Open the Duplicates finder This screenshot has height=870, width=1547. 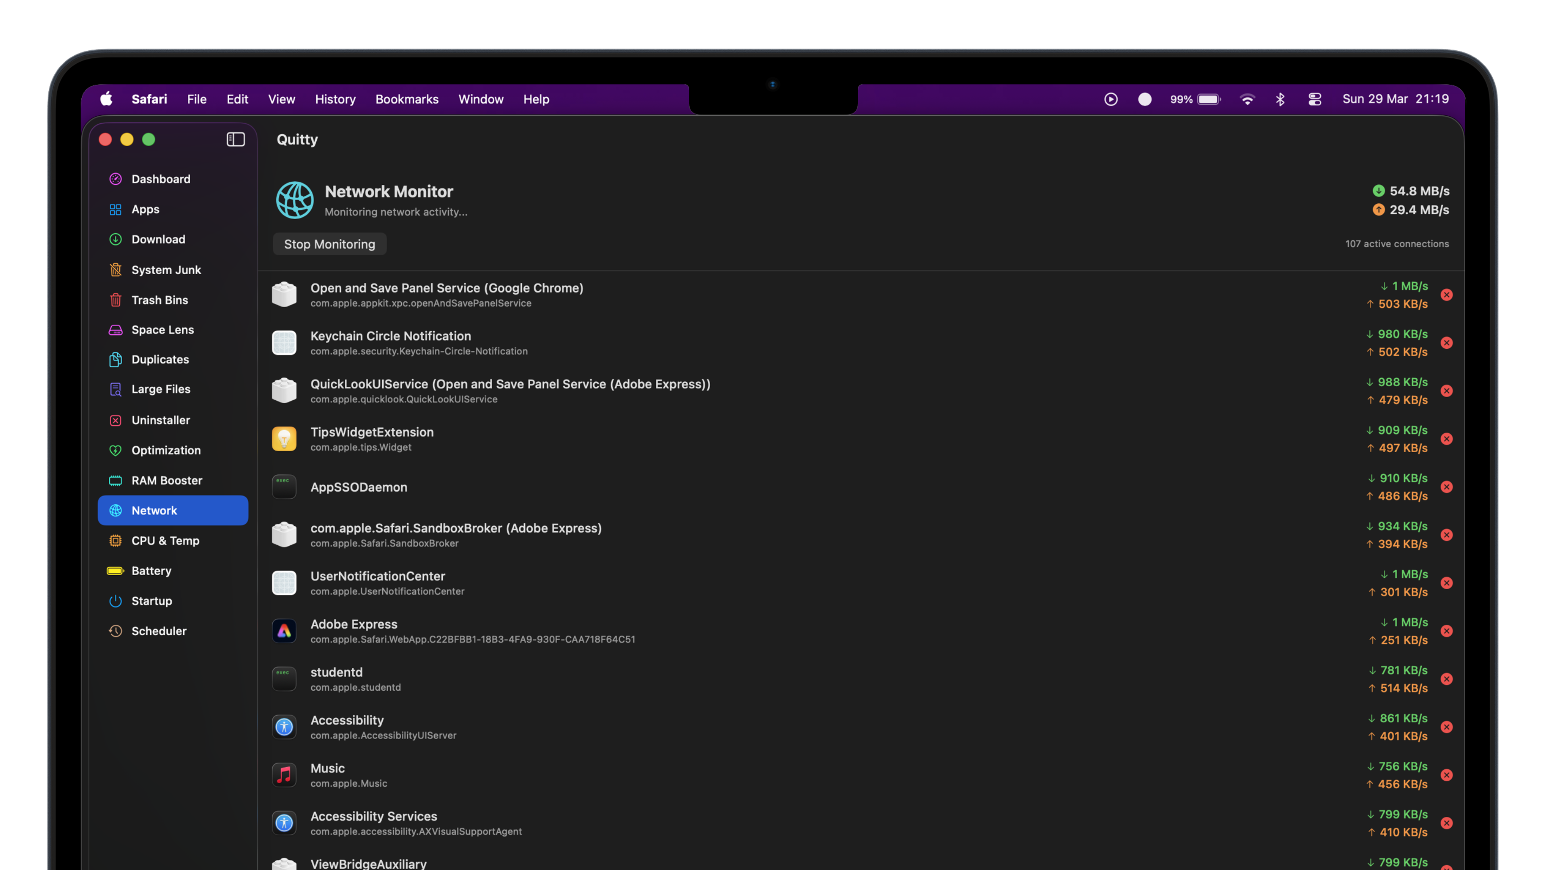click(160, 359)
